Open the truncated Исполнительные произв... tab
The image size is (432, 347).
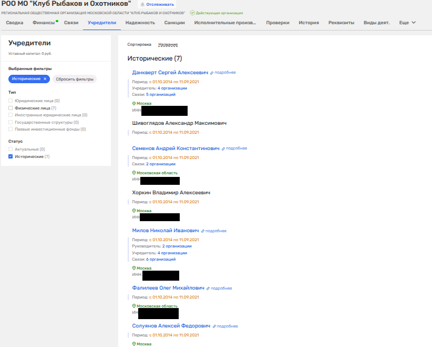pyautogui.click(x=225, y=23)
